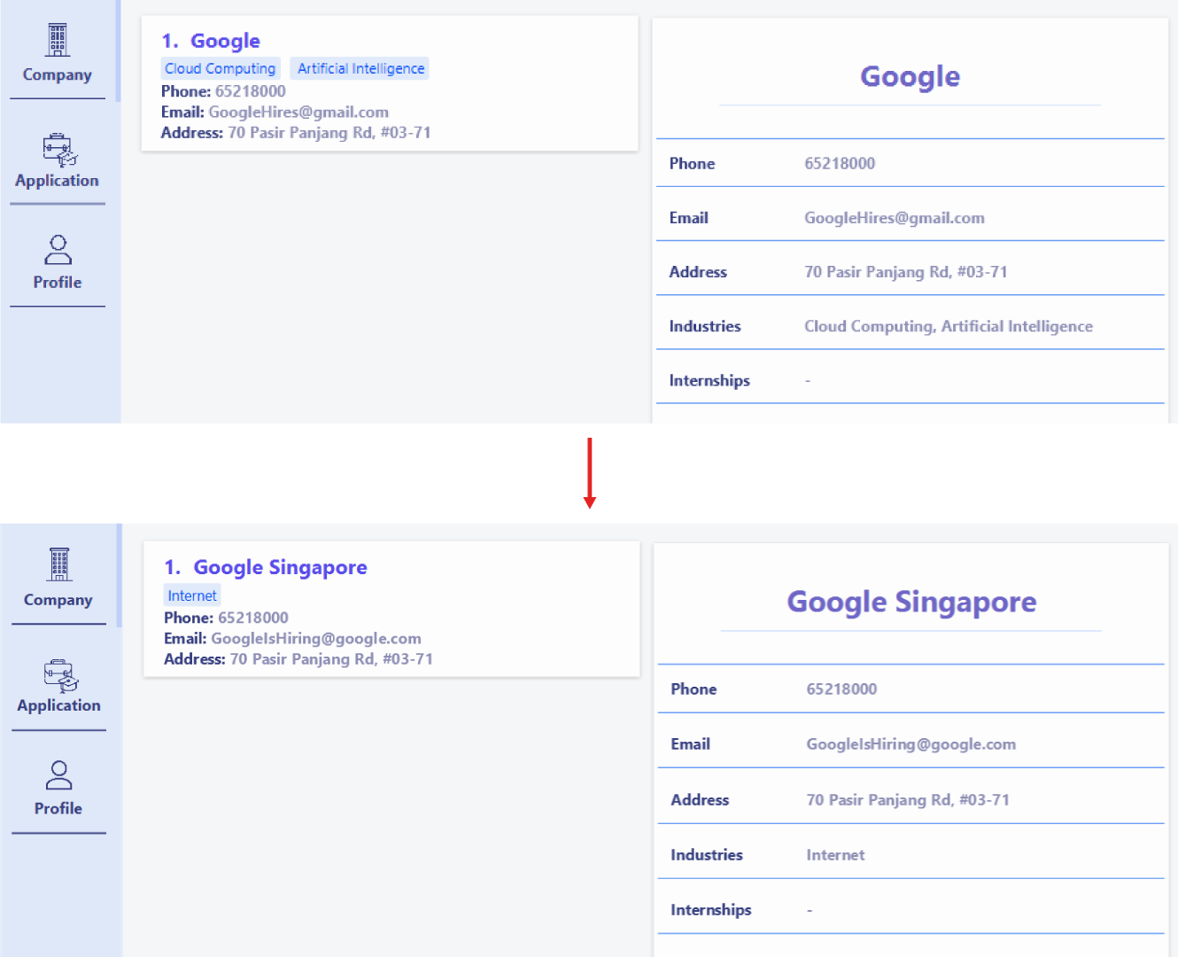
Task: Click Phone 65218000 in Google Singapore card
Action: coord(226,618)
